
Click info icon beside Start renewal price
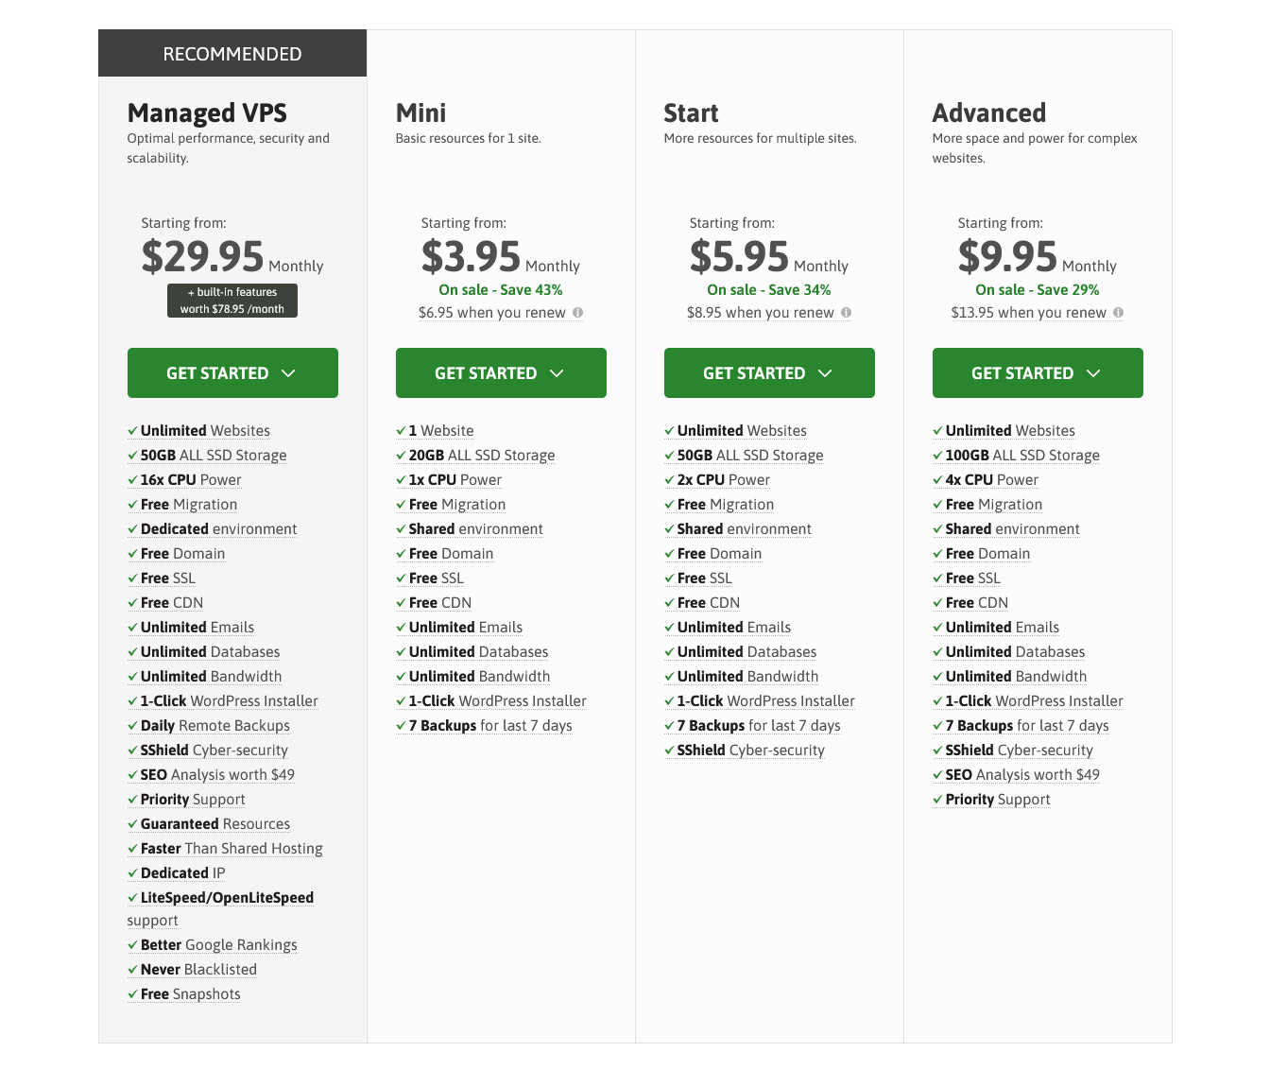(847, 313)
